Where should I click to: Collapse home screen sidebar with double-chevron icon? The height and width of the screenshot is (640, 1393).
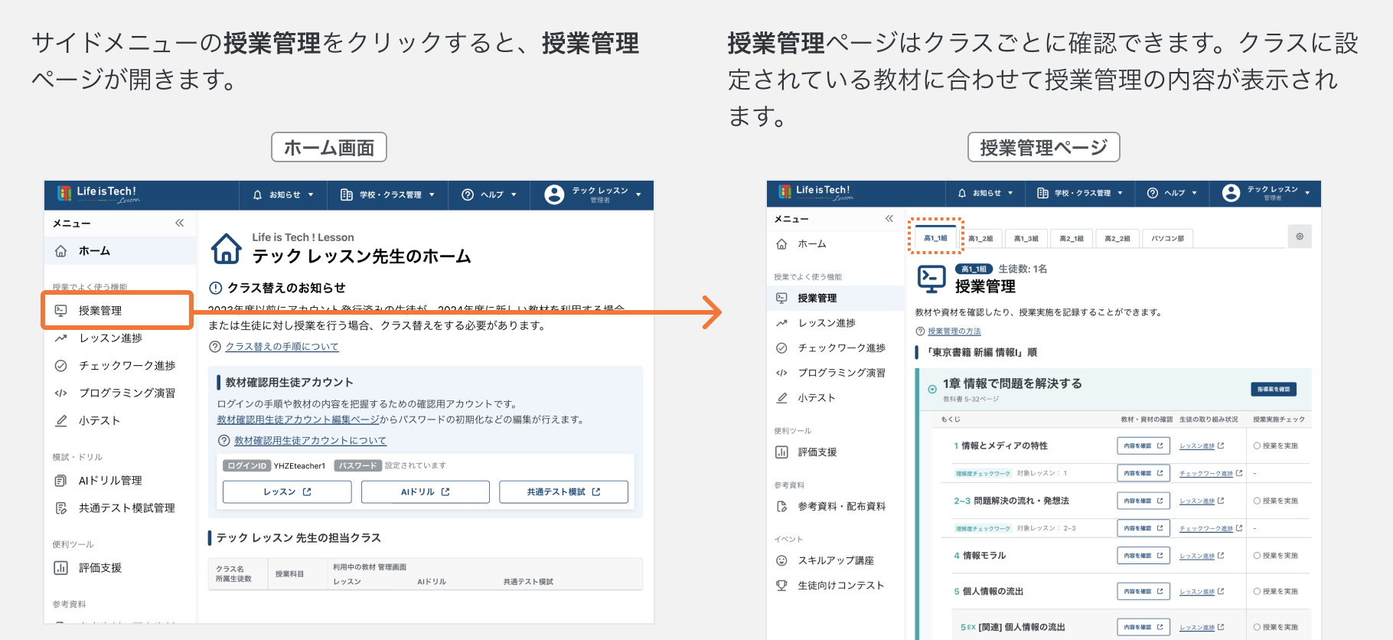[179, 223]
